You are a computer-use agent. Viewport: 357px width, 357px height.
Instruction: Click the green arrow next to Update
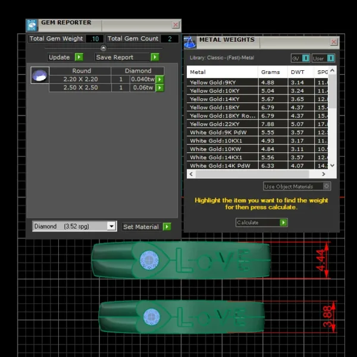(x=79, y=57)
